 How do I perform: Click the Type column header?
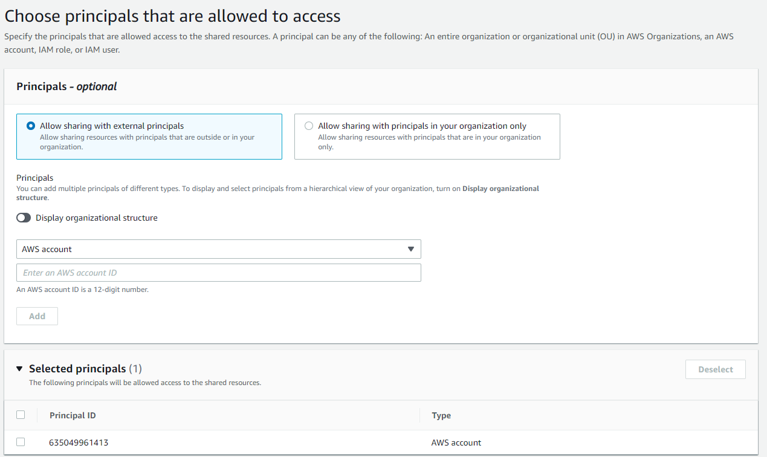click(x=441, y=415)
